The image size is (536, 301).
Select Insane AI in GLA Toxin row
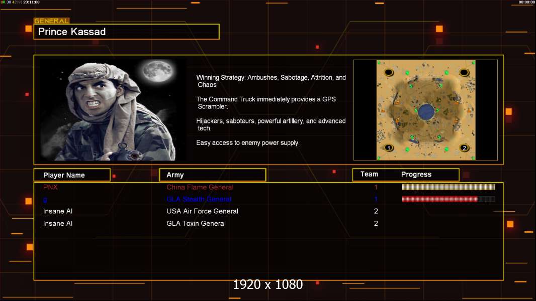(x=58, y=224)
